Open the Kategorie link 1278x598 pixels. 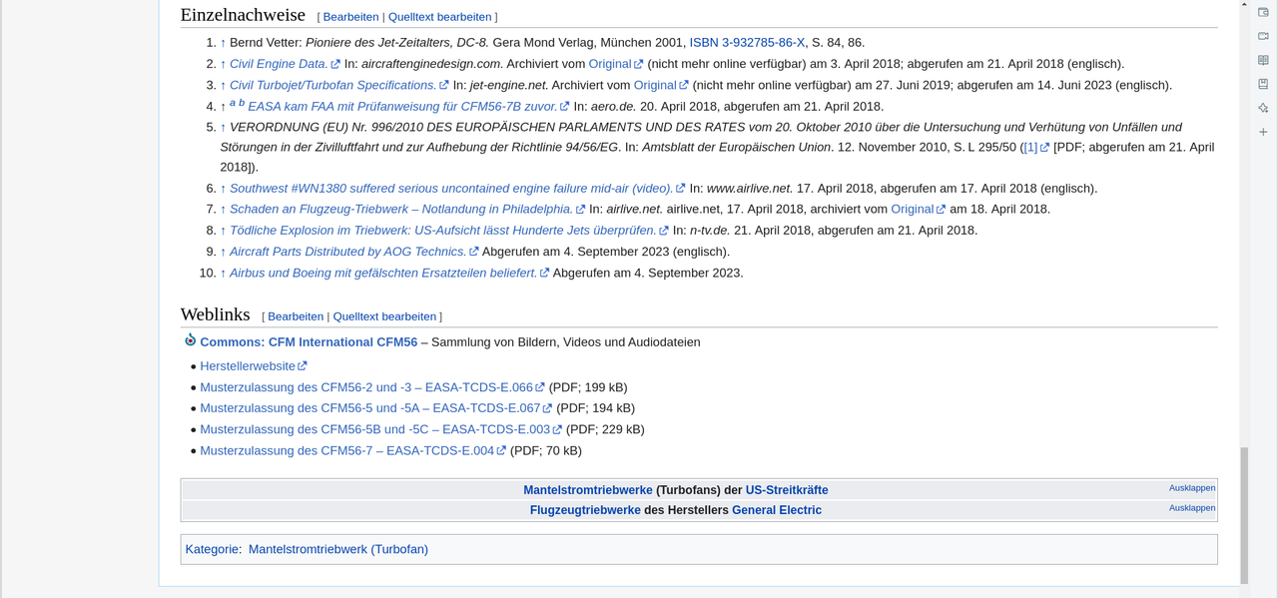(x=212, y=549)
